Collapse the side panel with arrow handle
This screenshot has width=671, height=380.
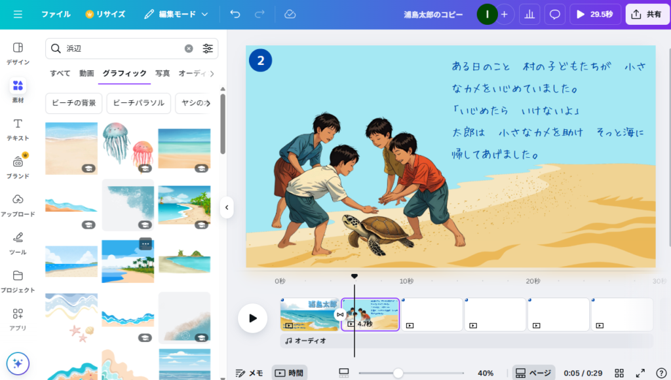point(227,208)
